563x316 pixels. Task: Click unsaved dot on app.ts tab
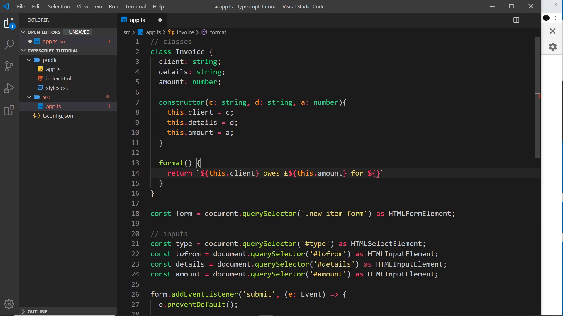160,20
